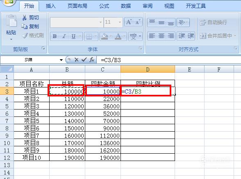Confirm formula with the checkmark icon
The height and width of the screenshot is (179, 241).
click(x=84, y=60)
